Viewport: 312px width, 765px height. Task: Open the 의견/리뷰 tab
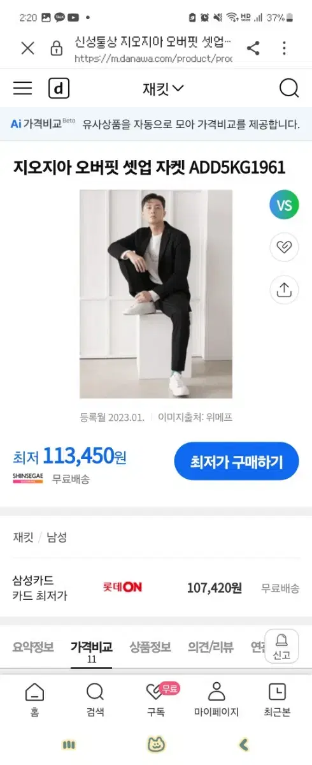point(211,647)
